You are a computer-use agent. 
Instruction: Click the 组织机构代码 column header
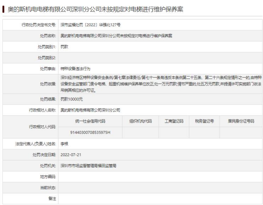(x=141, y=121)
